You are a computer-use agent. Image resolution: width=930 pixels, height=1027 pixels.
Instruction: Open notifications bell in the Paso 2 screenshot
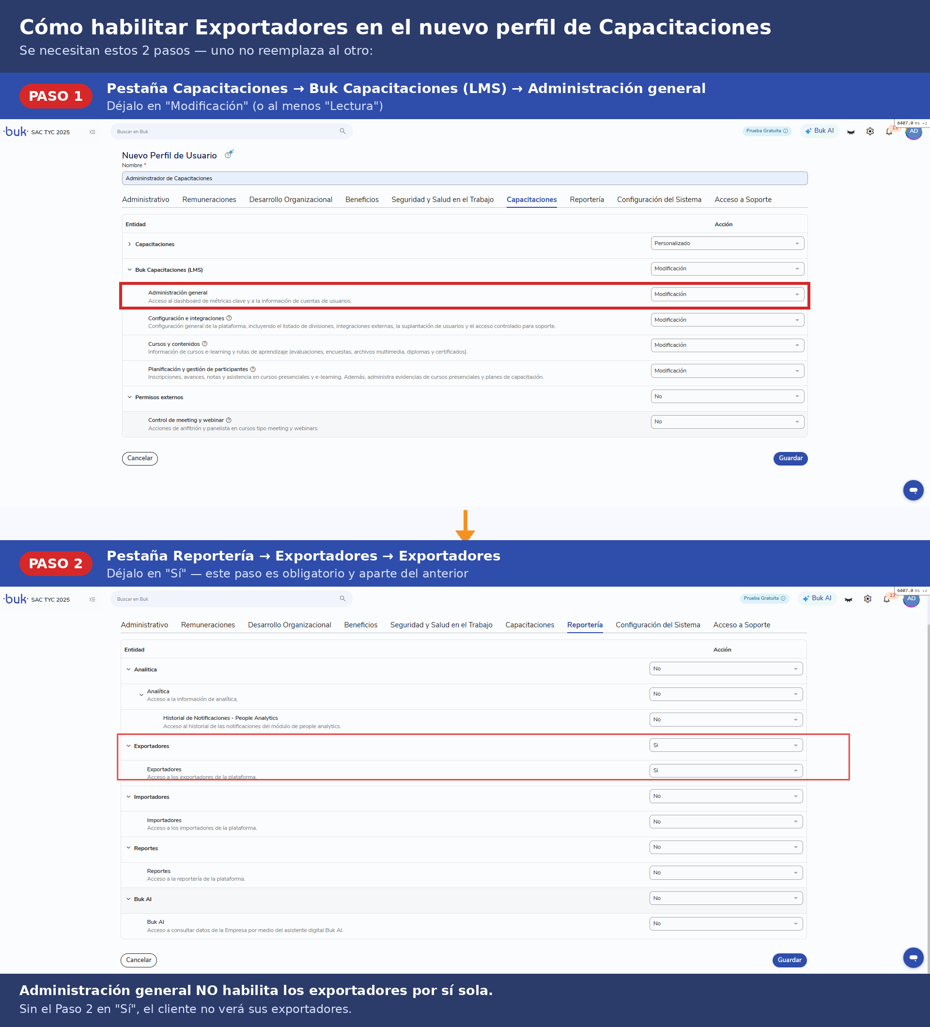pyautogui.click(x=886, y=599)
